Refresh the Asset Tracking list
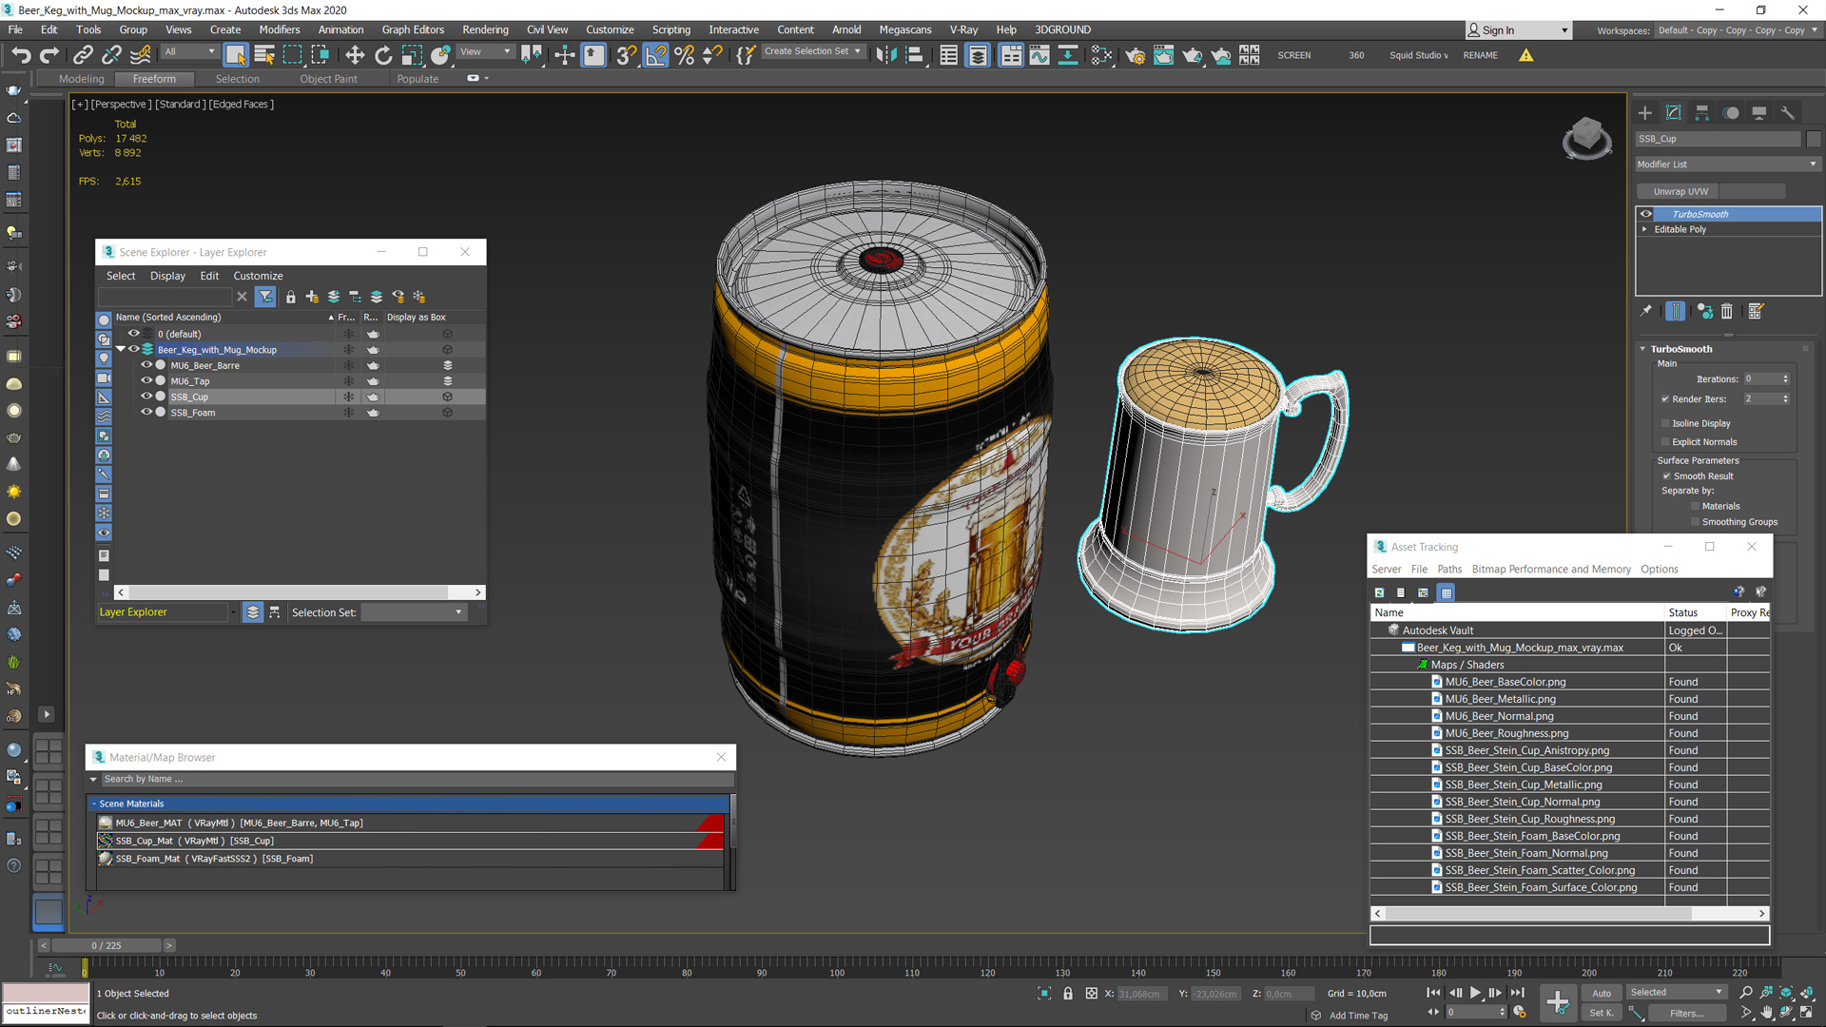This screenshot has height=1027, width=1826. (x=1379, y=592)
